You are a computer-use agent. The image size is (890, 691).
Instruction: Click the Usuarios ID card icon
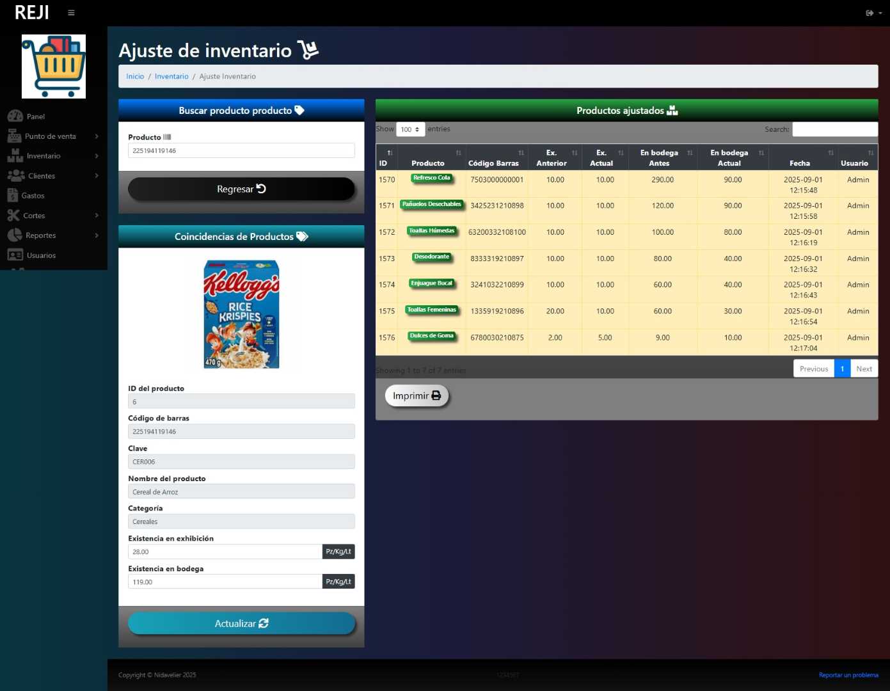(x=15, y=255)
